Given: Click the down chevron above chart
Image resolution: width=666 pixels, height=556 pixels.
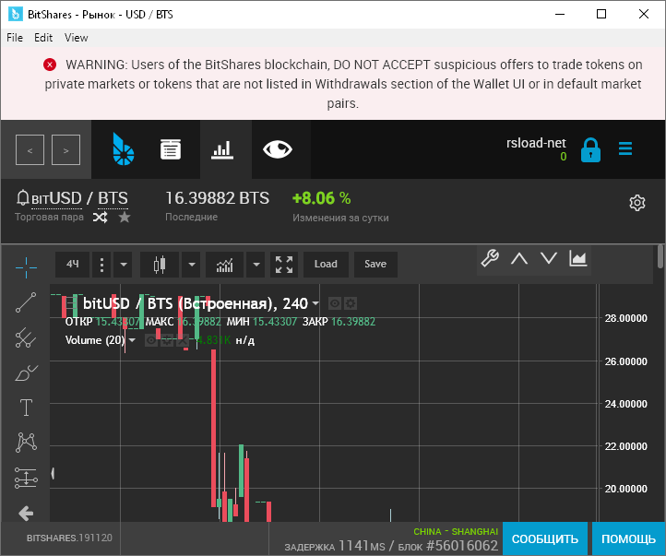Looking at the screenshot, I should [x=548, y=258].
